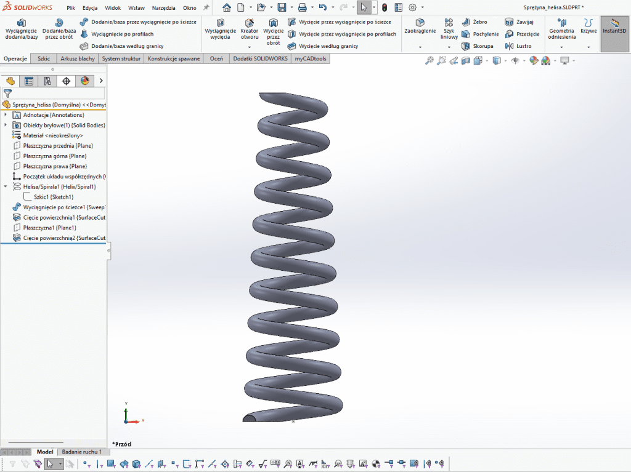The width and height of the screenshot is (631, 472).
Task: Open the DisplayManager appearance tab icon
Action: (84, 81)
